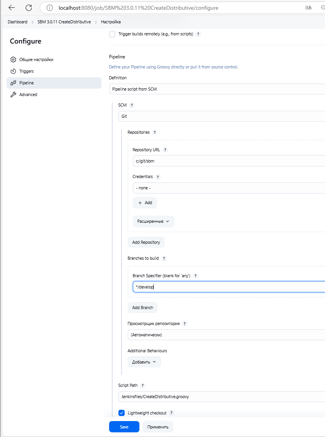Click the help icon beside SCM label
The width and height of the screenshot is (325, 437).
(132, 105)
